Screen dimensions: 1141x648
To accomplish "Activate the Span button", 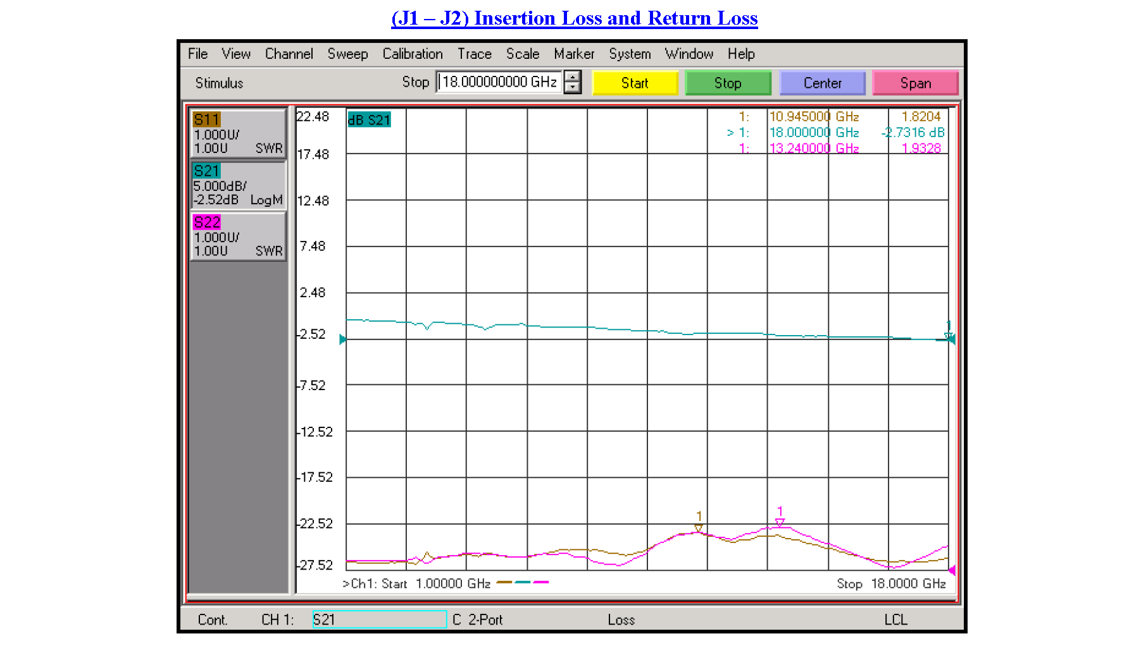I will [x=916, y=83].
